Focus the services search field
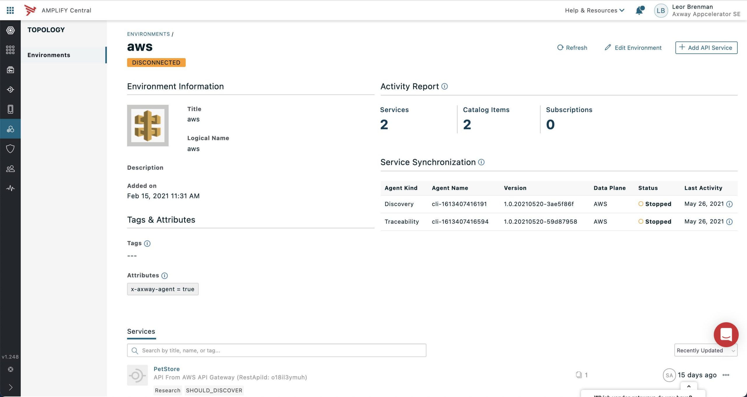This screenshot has height=397, width=747. (277, 350)
